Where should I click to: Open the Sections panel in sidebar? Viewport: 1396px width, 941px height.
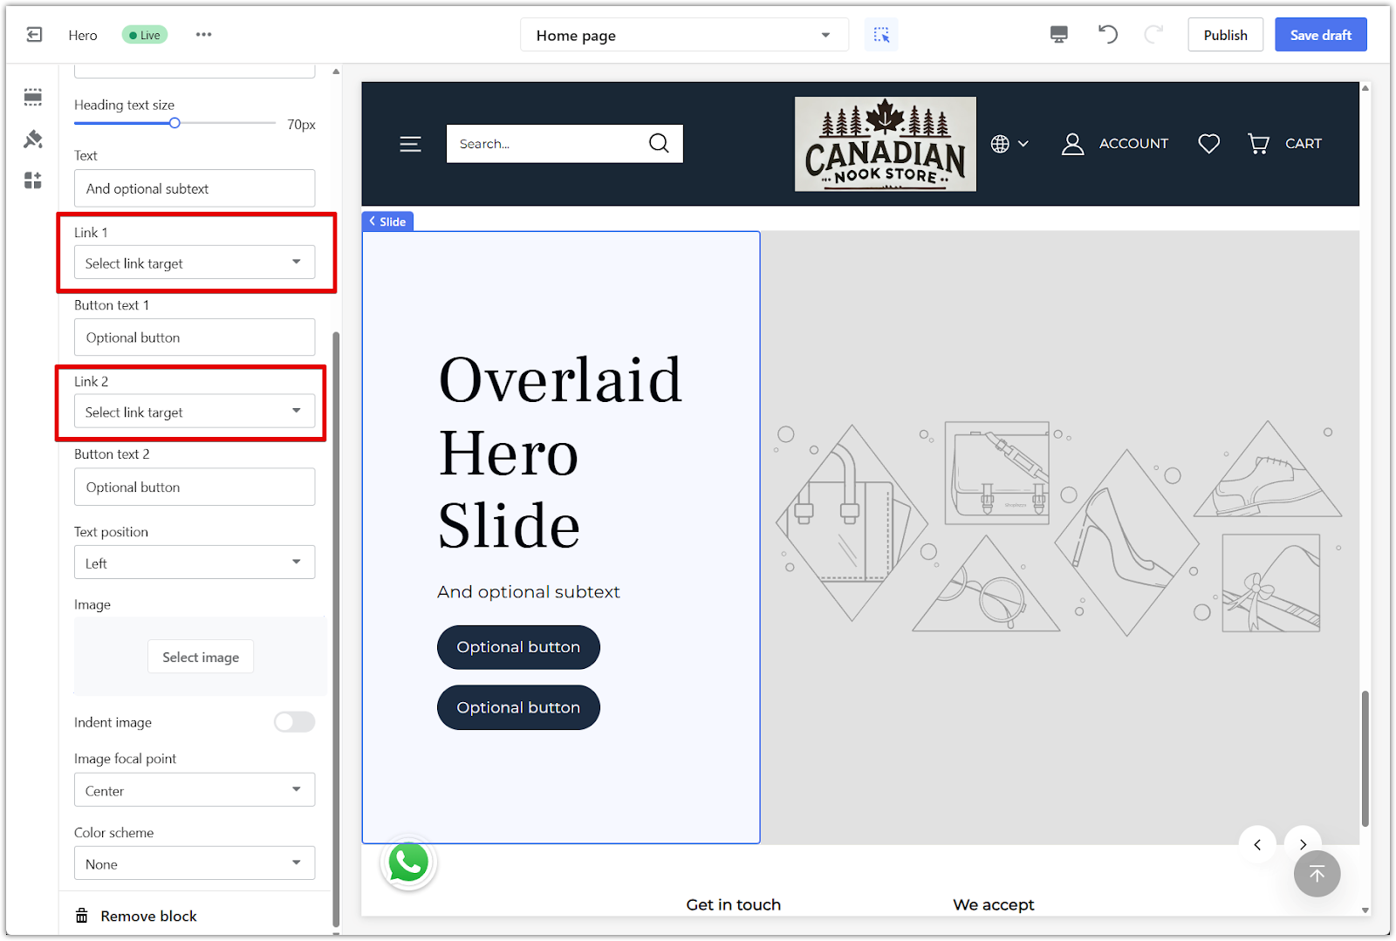click(33, 97)
